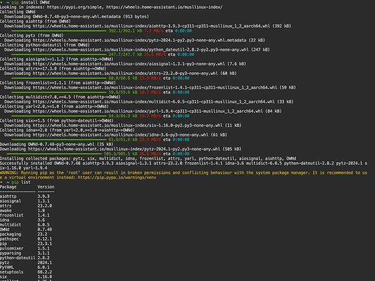375x281 pixels.
Task: Select the '7.1 MB/s' download speed
Action: point(154,31)
